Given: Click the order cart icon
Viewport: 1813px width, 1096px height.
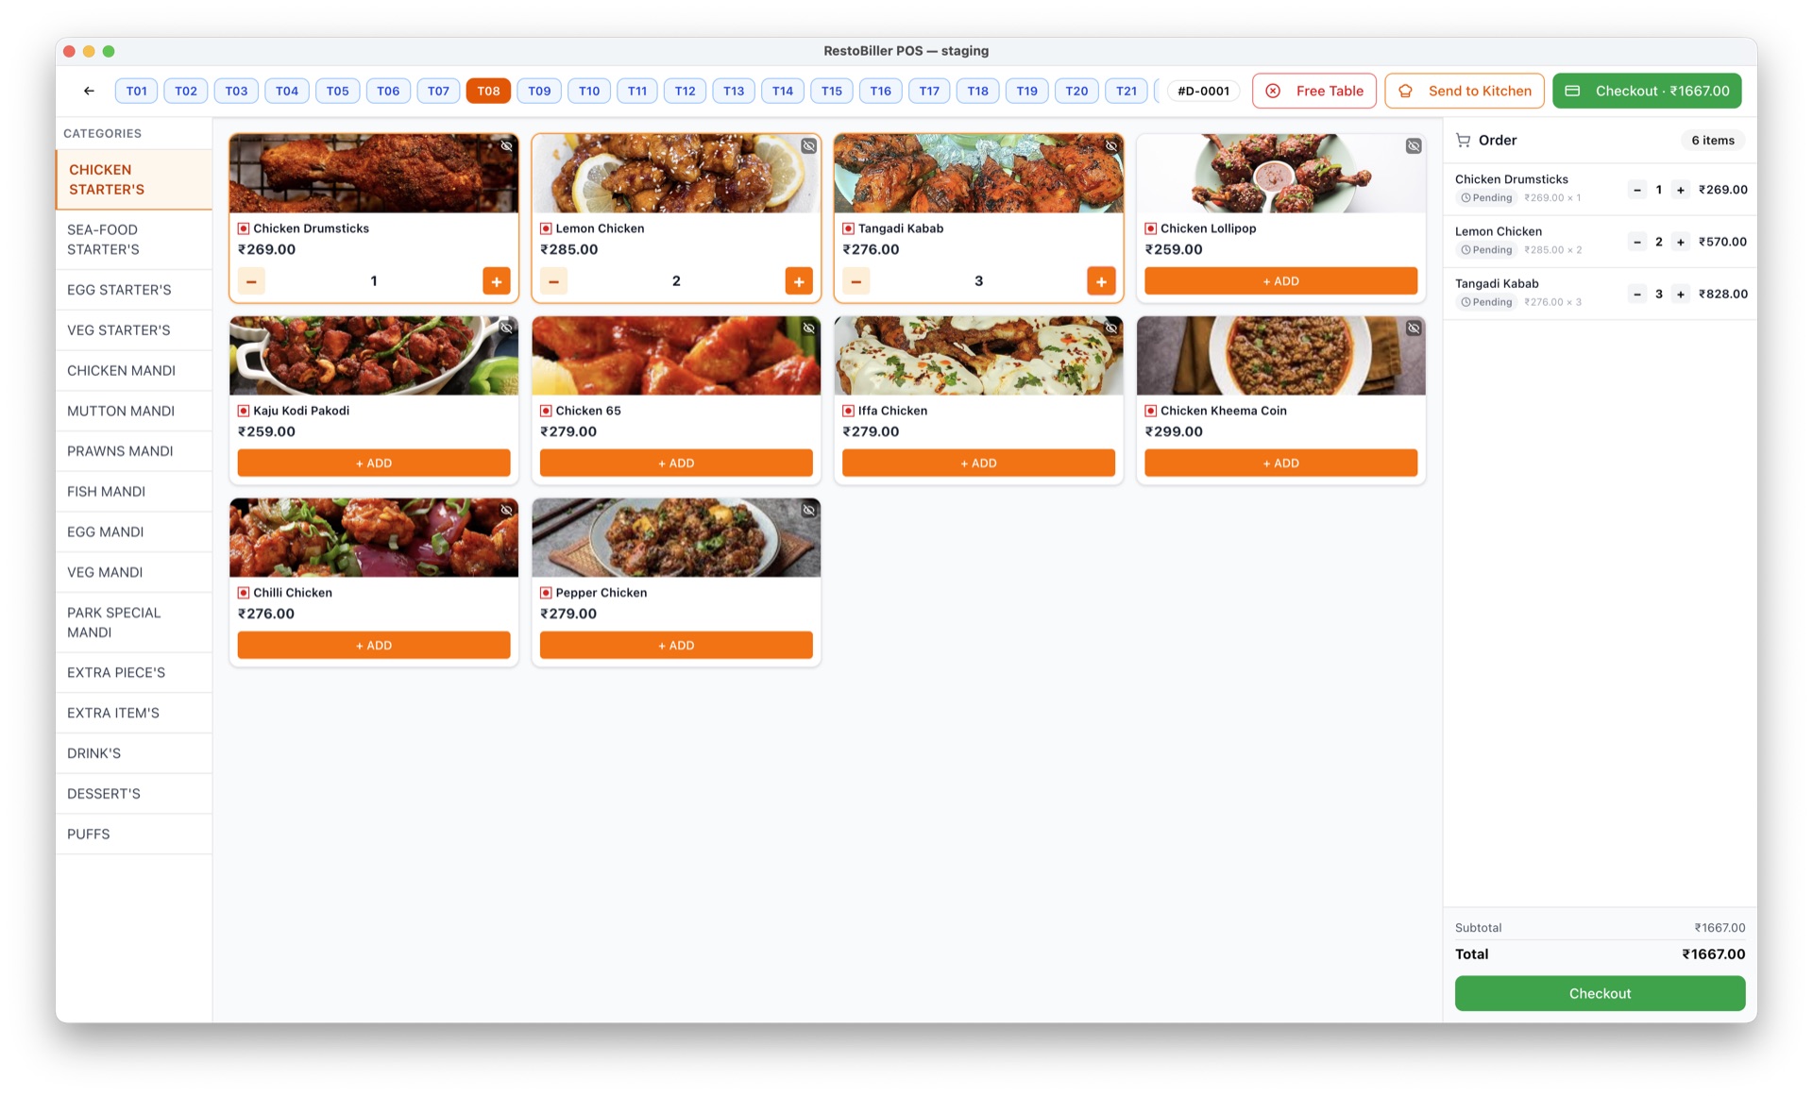Looking at the screenshot, I should (x=1464, y=141).
